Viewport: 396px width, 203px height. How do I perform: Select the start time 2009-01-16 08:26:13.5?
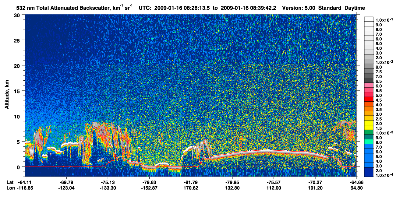pos(182,8)
